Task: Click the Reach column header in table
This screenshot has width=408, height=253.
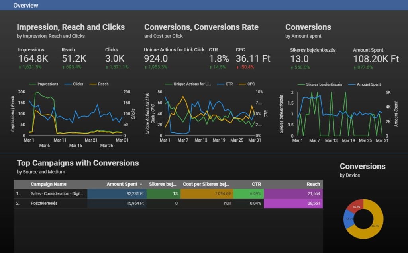Action: tap(313, 184)
